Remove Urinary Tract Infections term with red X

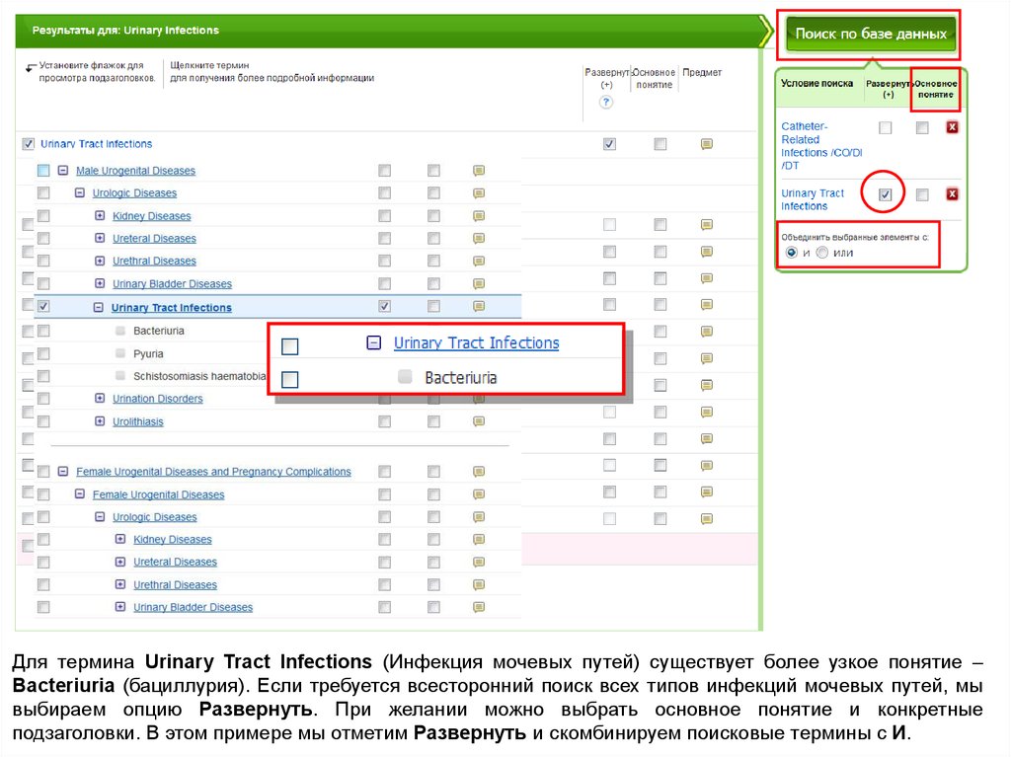tap(951, 194)
